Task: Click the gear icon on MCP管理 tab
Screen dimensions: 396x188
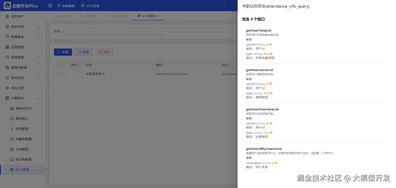Action: 139,16
